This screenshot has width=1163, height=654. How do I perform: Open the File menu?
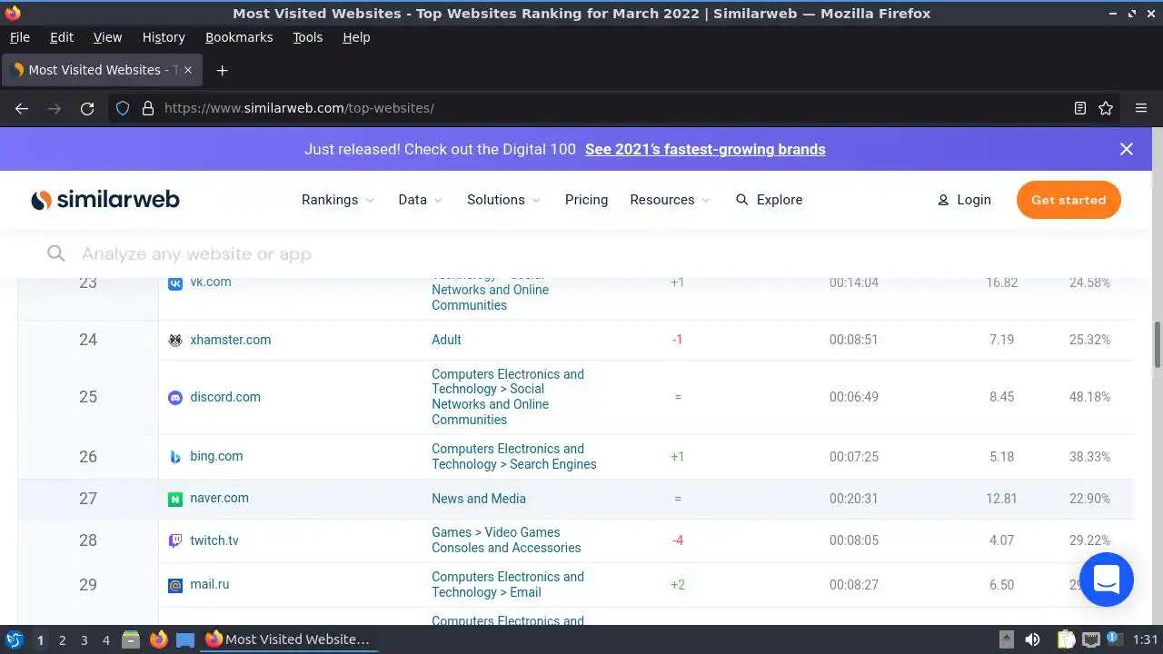(19, 37)
